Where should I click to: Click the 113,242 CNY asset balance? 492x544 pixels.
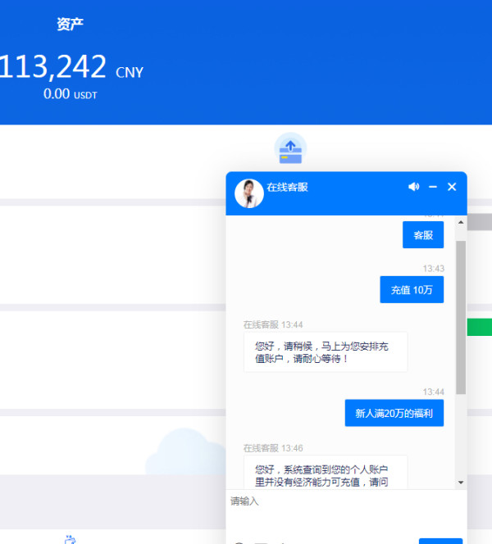pos(71,66)
